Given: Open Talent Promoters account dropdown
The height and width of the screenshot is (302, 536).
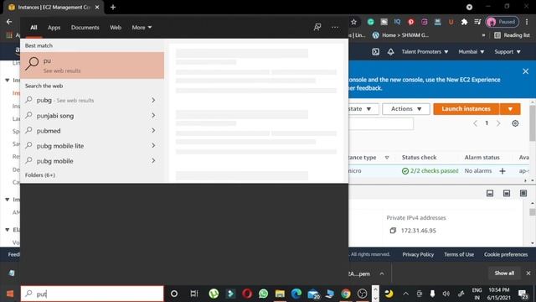Looking at the screenshot, I should tap(425, 52).
